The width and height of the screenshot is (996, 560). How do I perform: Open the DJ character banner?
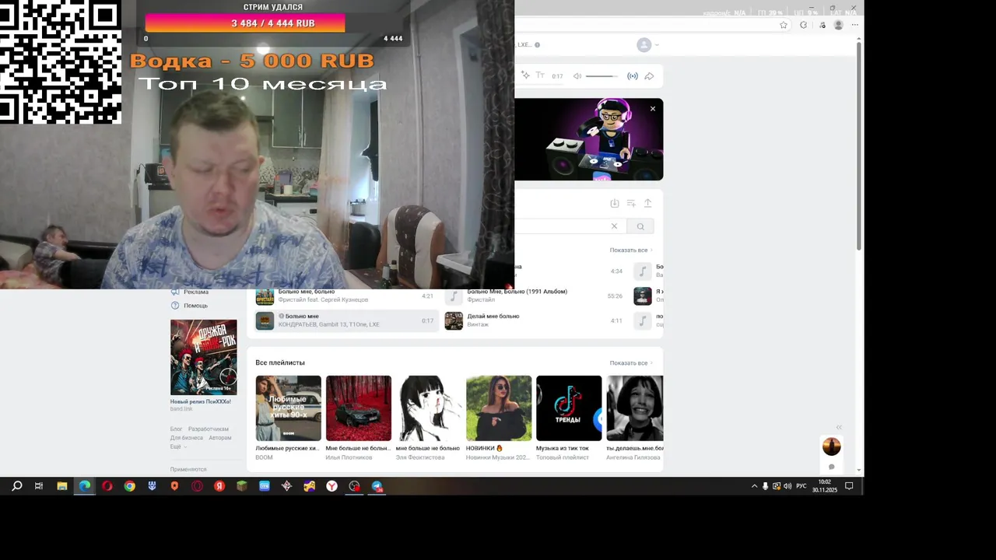tap(589, 139)
